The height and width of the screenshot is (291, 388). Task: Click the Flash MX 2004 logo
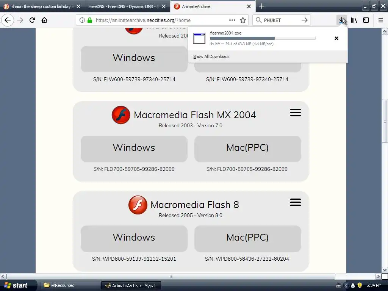pyautogui.click(x=121, y=115)
